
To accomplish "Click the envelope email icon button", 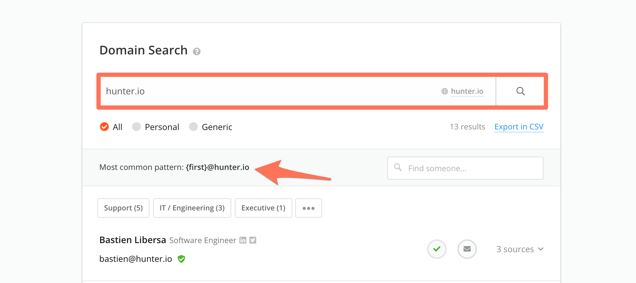I will (467, 249).
